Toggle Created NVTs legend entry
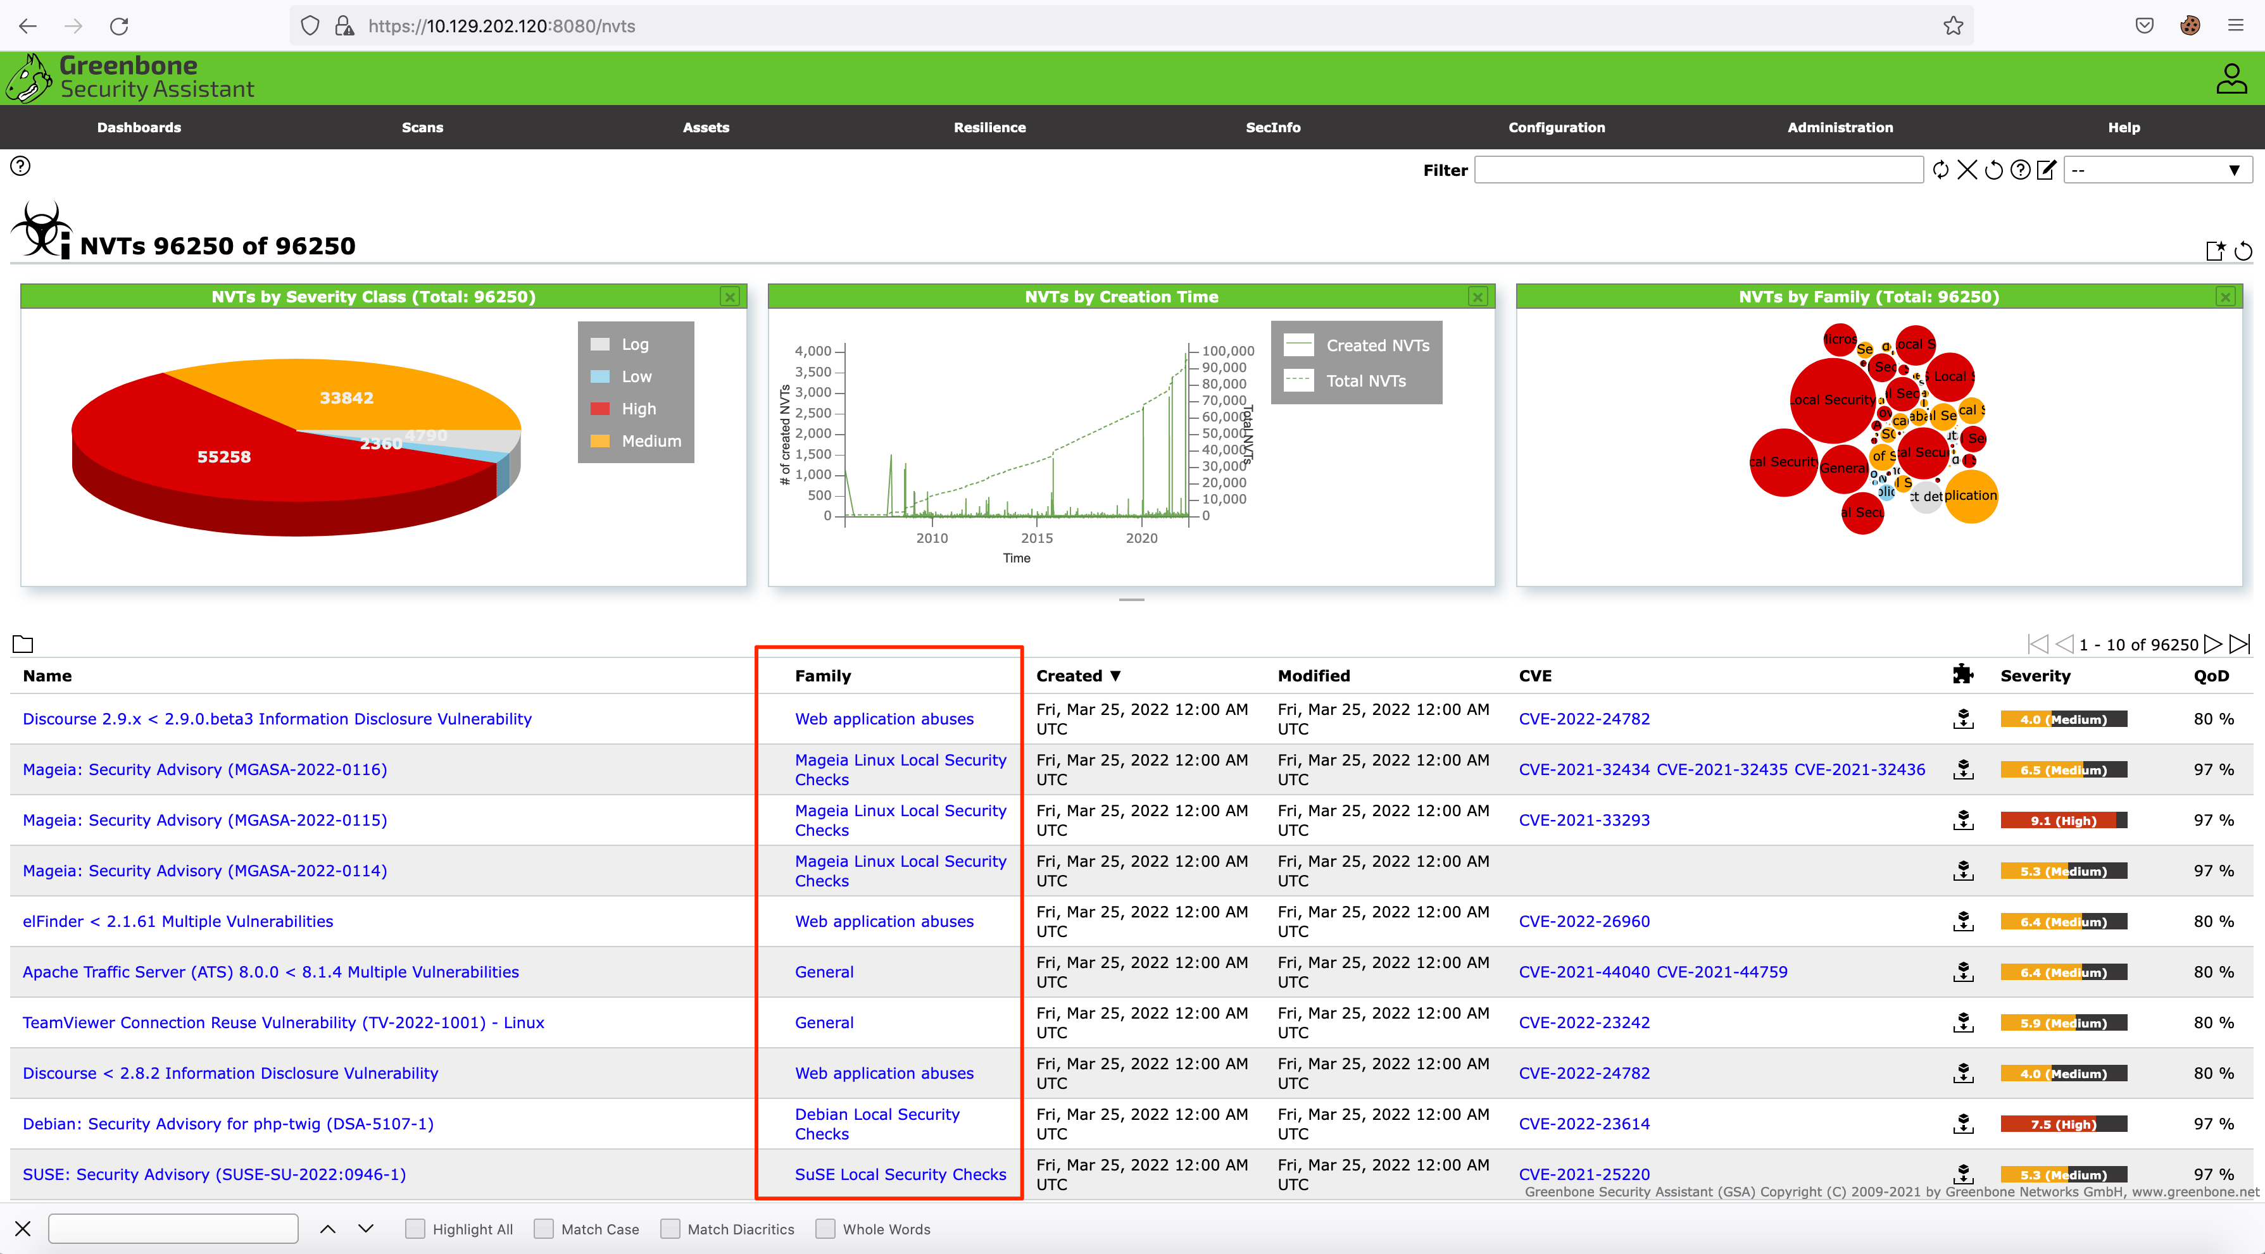Screen dimensions: 2265x1254 point(1357,345)
